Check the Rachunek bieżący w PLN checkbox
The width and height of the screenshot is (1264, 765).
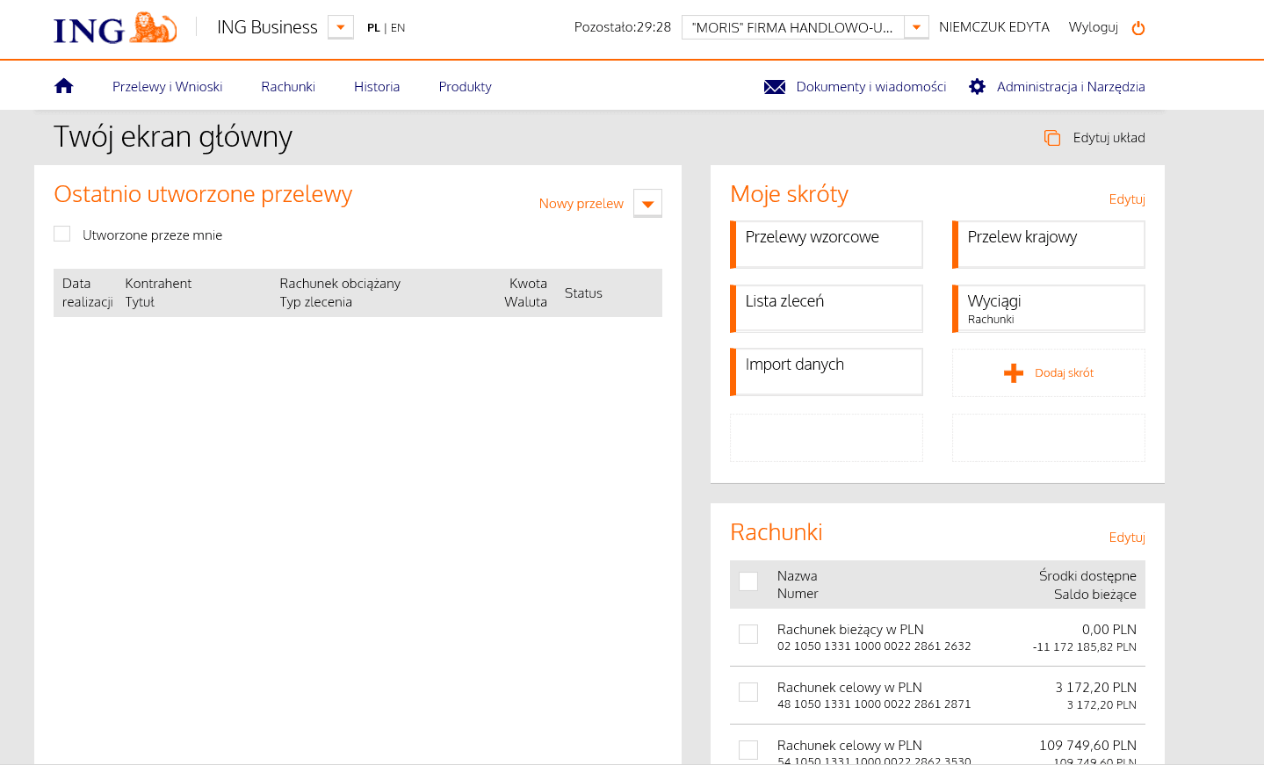(x=748, y=634)
